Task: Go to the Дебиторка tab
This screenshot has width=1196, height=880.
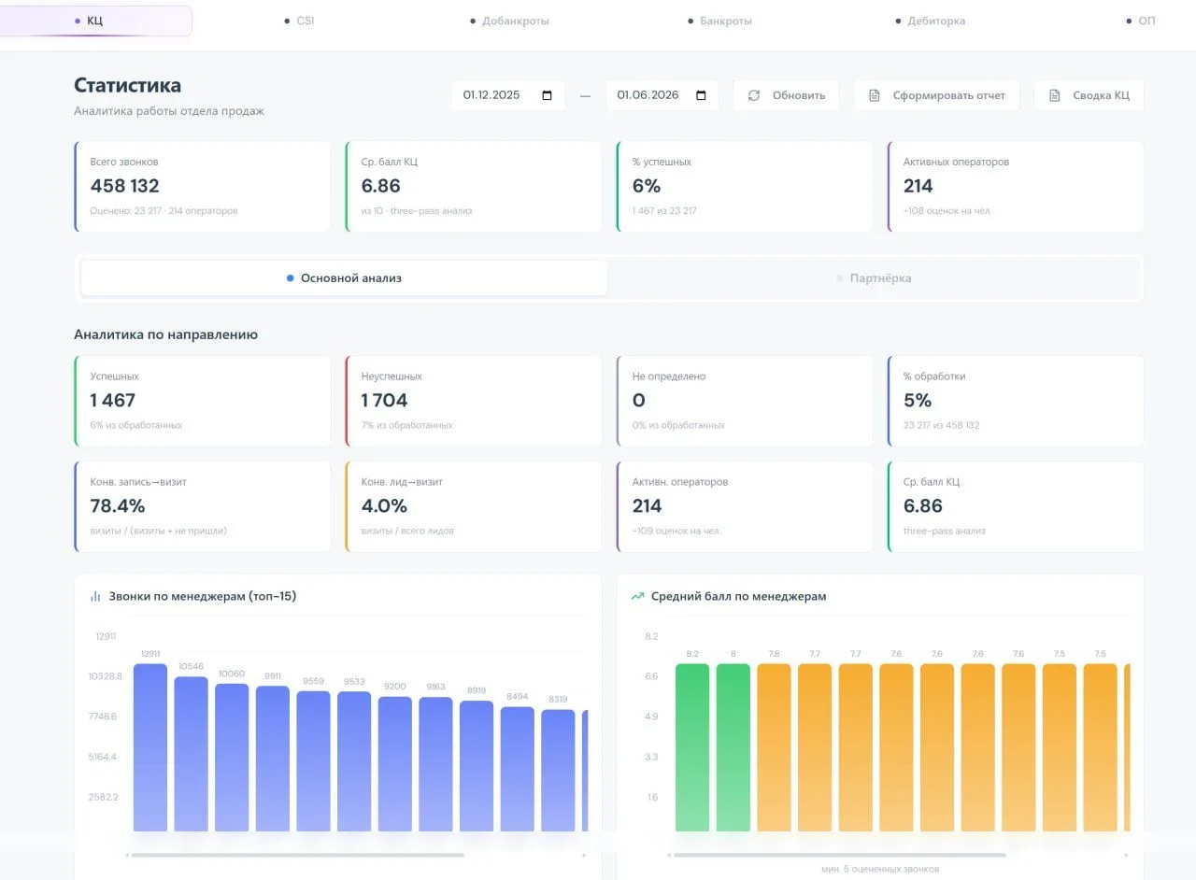Action: pos(930,21)
